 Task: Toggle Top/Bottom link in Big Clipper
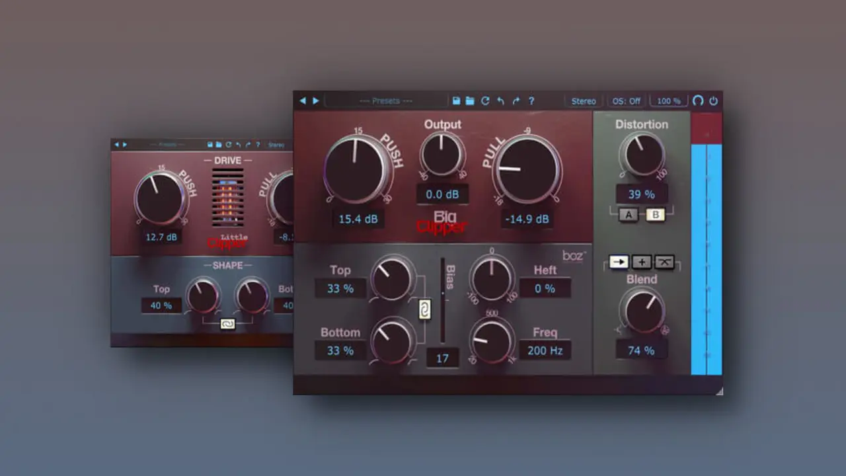[x=425, y=309]
